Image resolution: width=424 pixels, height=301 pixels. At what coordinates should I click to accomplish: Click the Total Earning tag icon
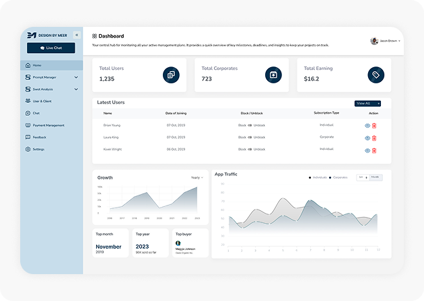376,75
